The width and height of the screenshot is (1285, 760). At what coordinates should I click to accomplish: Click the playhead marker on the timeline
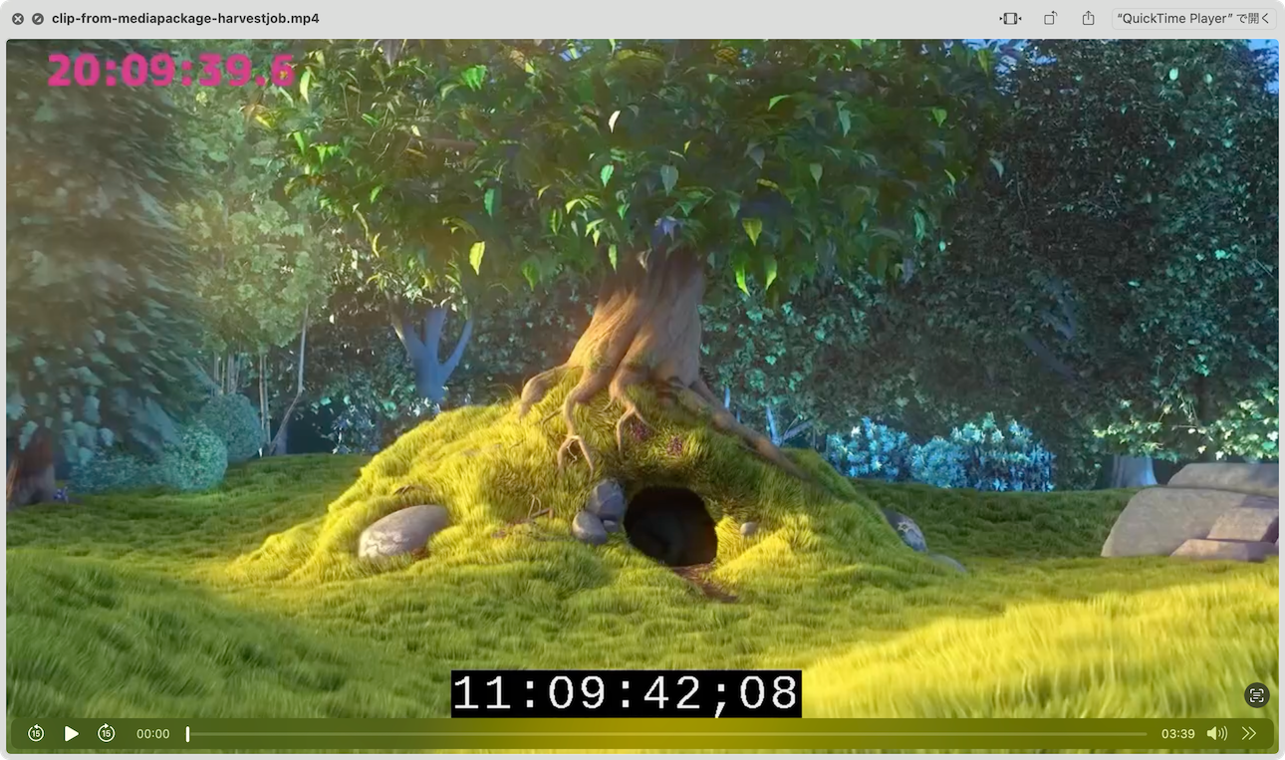pos(187,734)
